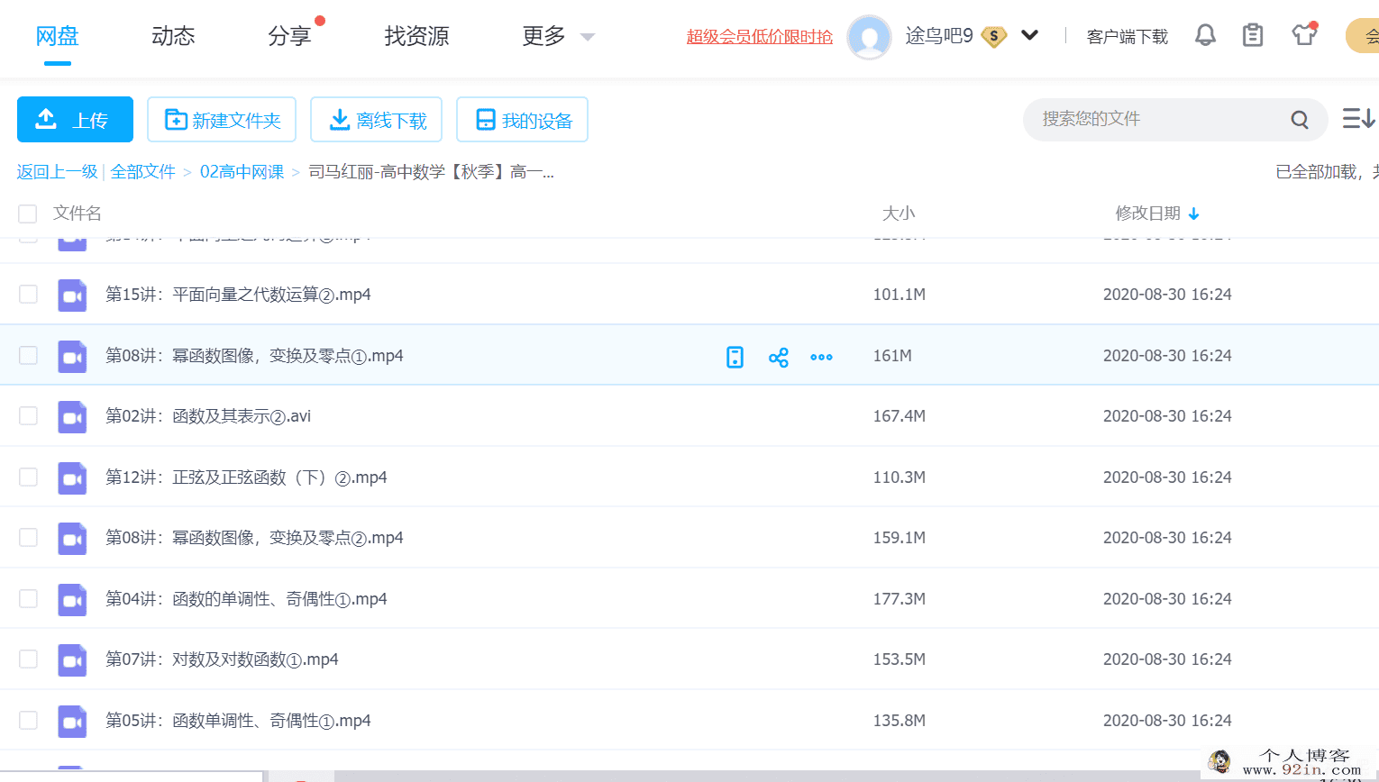Viewport: 1379px width, 782px height.
Task: Click video icon of 第02讲 函数及其表示②.avi
Action: click(72, 417)
